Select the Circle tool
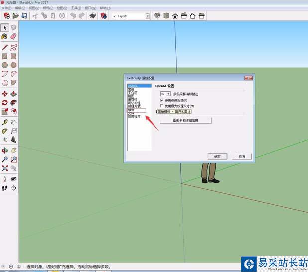Viewport: 308px width, 272px height. coord(5,65)
